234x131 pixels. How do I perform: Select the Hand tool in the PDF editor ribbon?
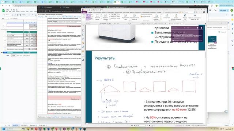(x=84, y=16)
